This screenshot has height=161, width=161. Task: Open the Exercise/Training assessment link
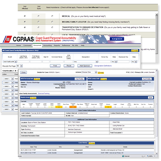tap(44, 94)
